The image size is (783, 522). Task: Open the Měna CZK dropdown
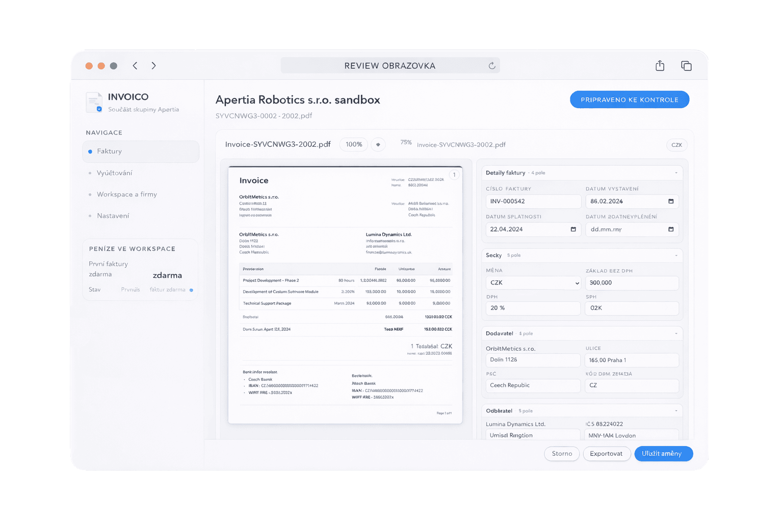pyautogui.click(x=533, y=283)
